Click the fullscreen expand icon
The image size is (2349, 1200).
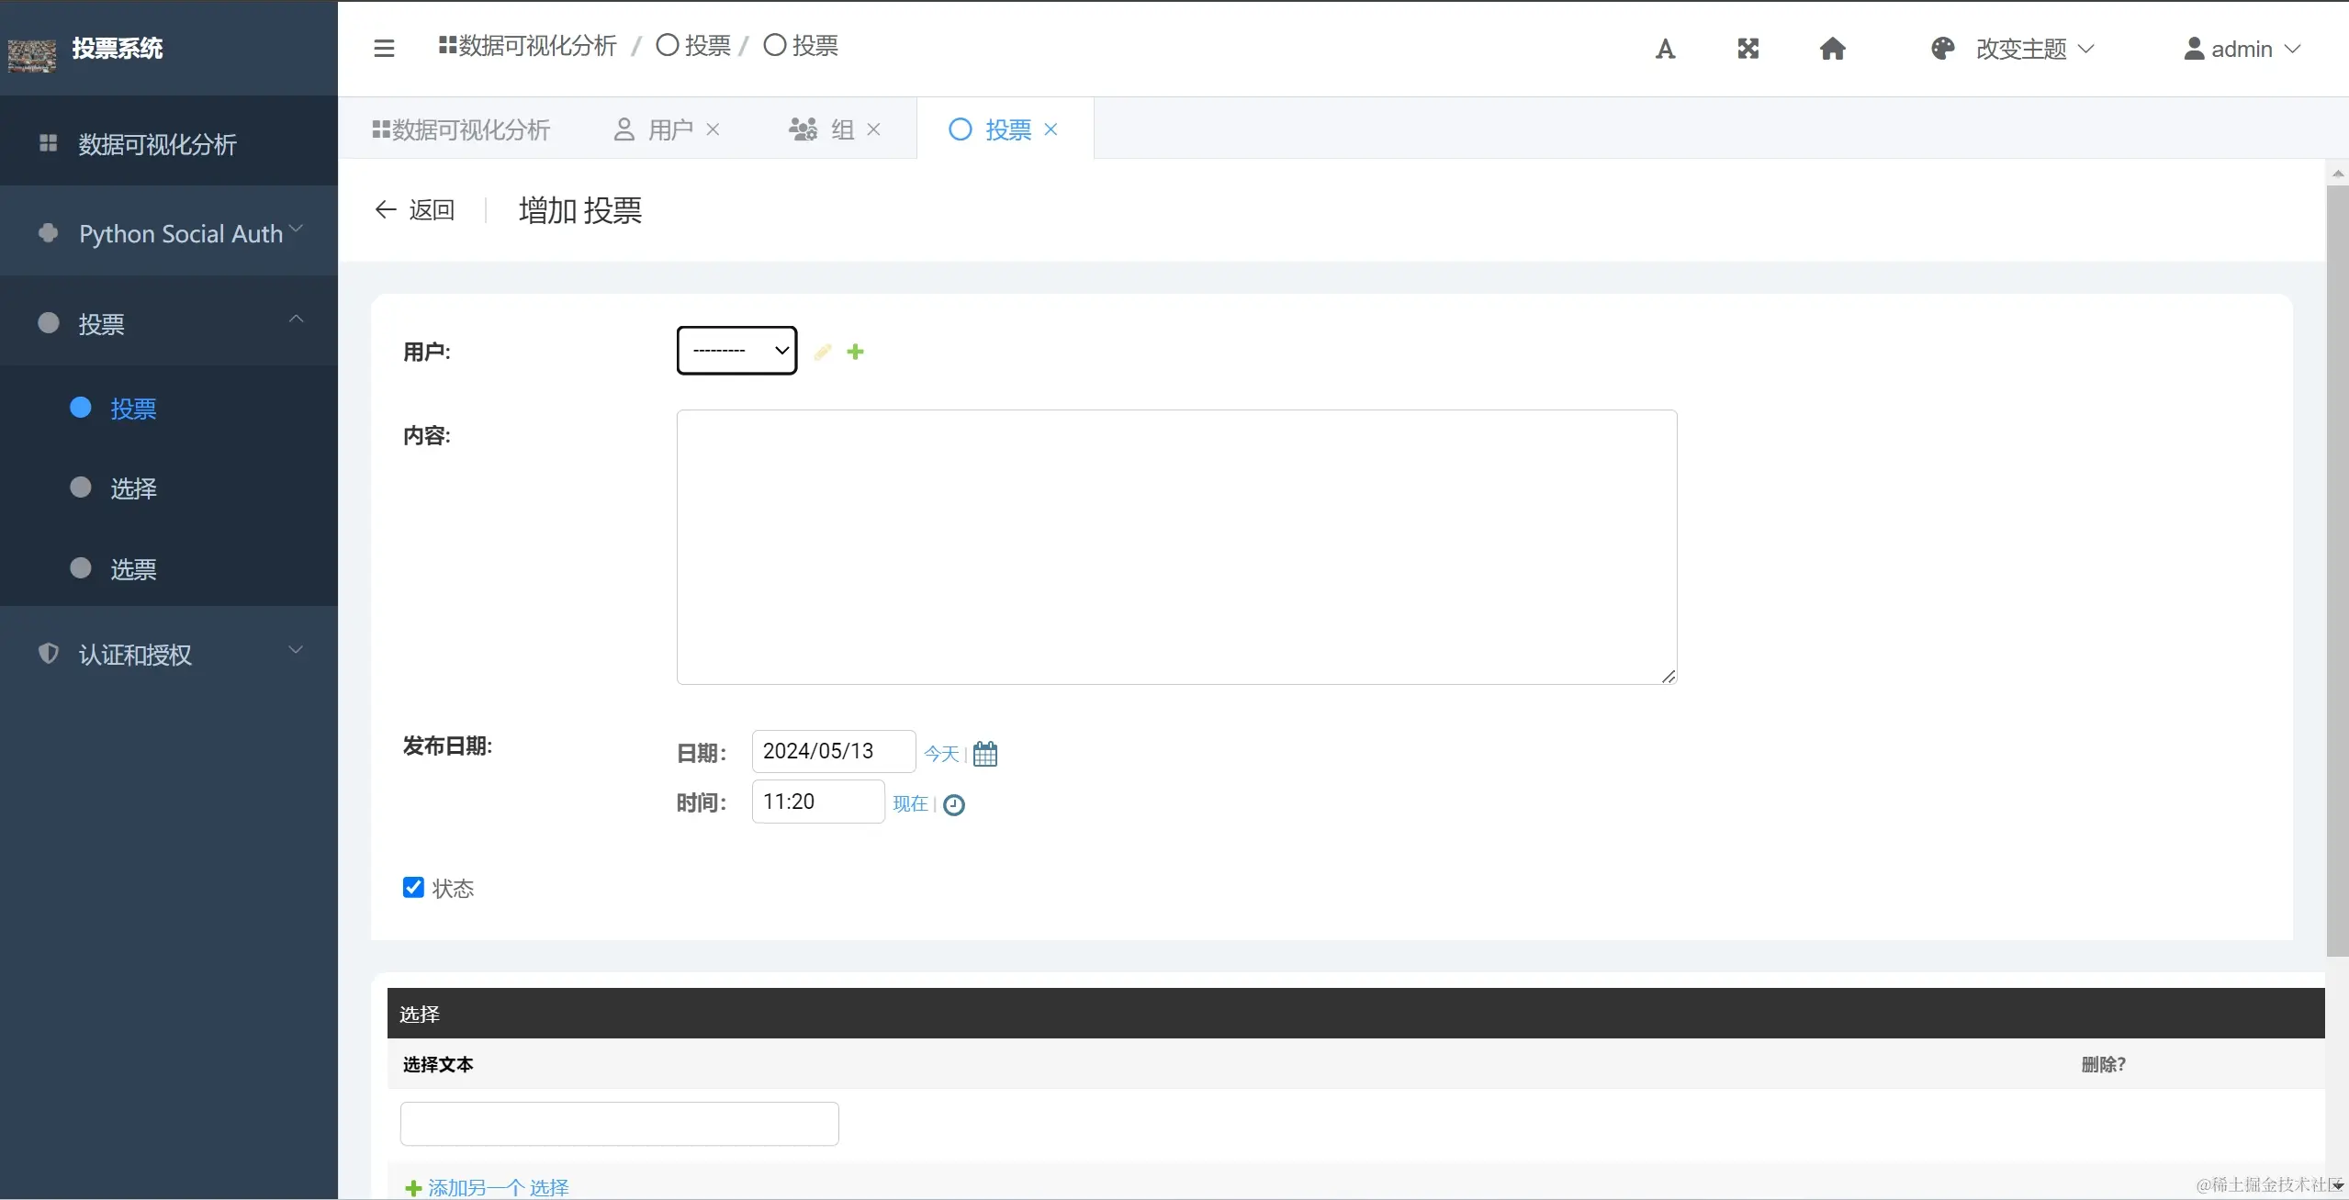coord(1748,49)
